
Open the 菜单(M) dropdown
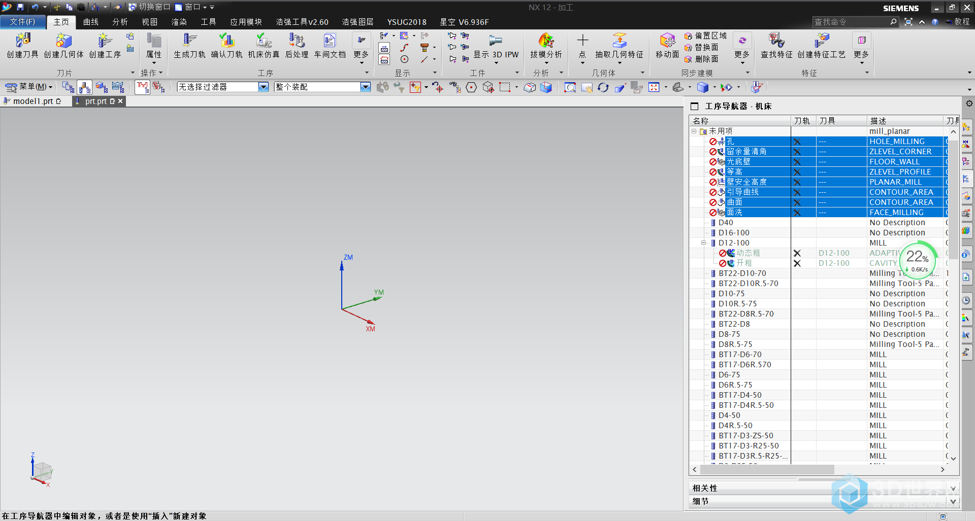point(29,87)
